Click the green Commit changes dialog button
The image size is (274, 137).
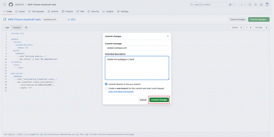point(159,100)
